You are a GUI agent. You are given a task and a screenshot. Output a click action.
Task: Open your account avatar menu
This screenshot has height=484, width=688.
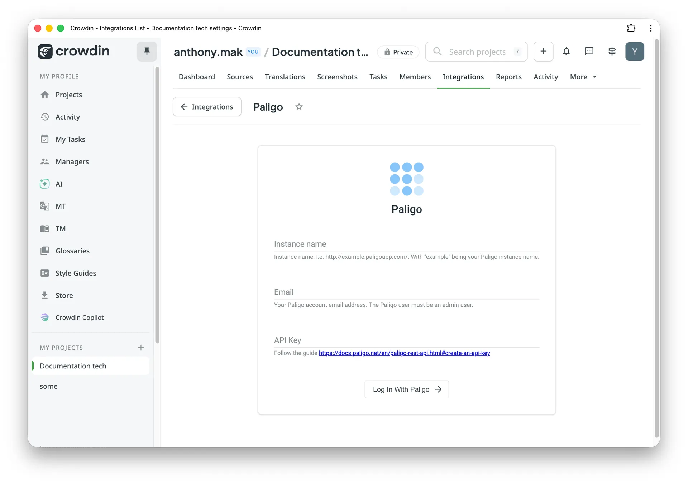635,52
